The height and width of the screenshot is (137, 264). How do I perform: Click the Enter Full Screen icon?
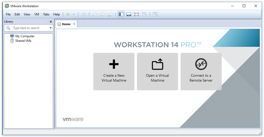136,14
